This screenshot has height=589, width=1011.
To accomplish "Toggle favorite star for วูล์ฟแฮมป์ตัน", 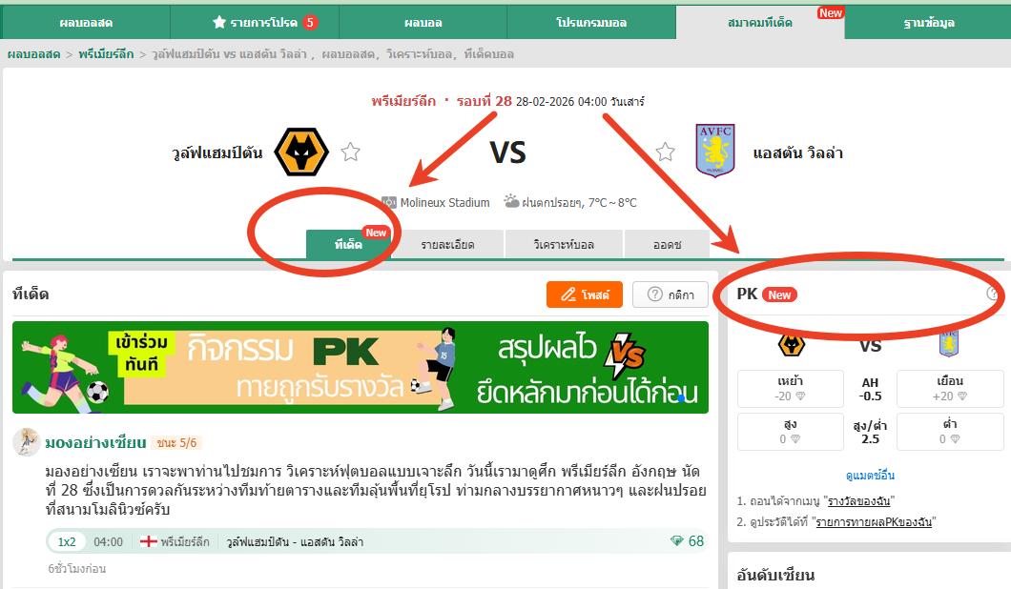I will pyautogui.click(x=350, y=152).
